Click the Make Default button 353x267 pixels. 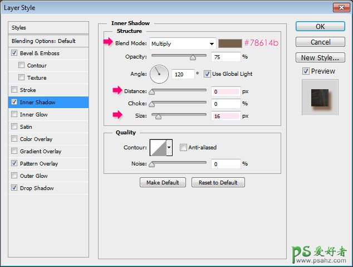[163, 182]
